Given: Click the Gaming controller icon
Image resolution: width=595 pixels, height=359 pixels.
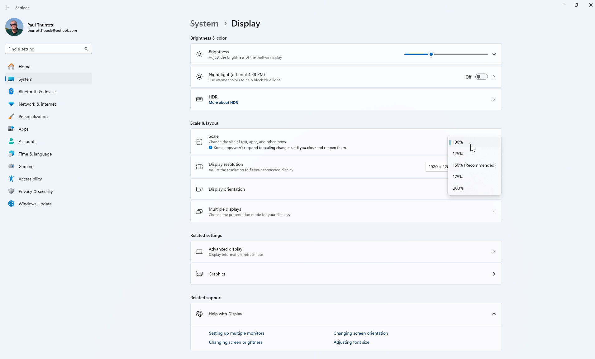Looking at the screenshot, I should click(11, 166).
